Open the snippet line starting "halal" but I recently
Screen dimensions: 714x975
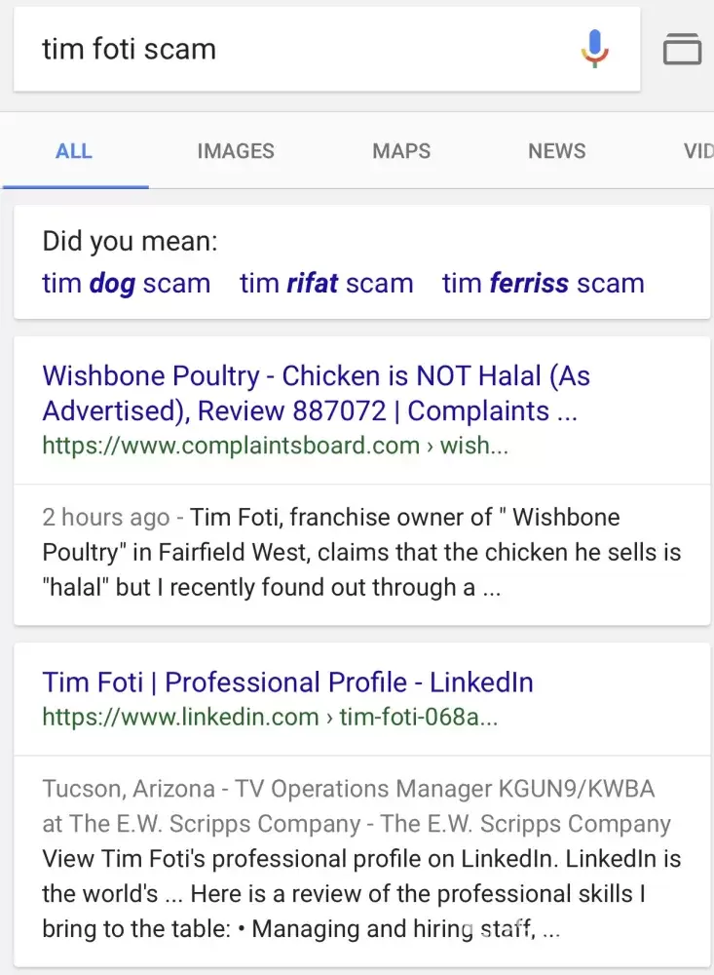pos(272,587)
